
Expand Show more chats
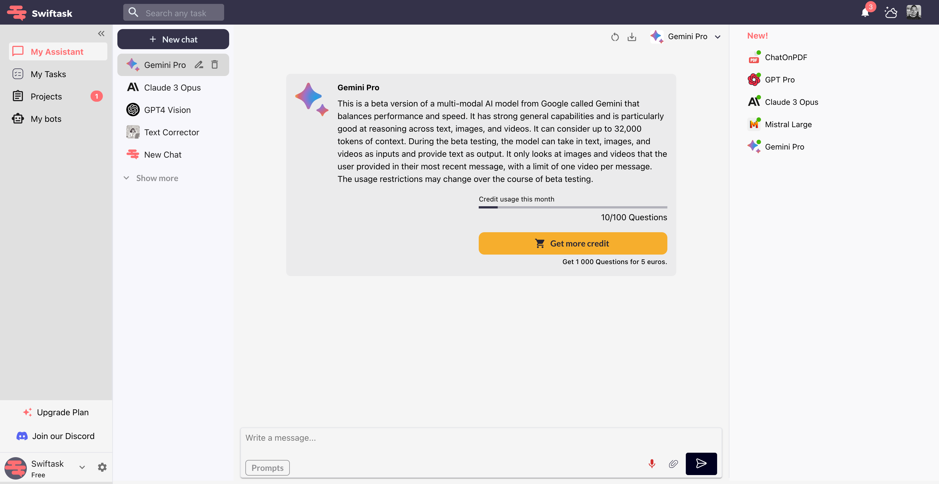click(x=151, y=178)
